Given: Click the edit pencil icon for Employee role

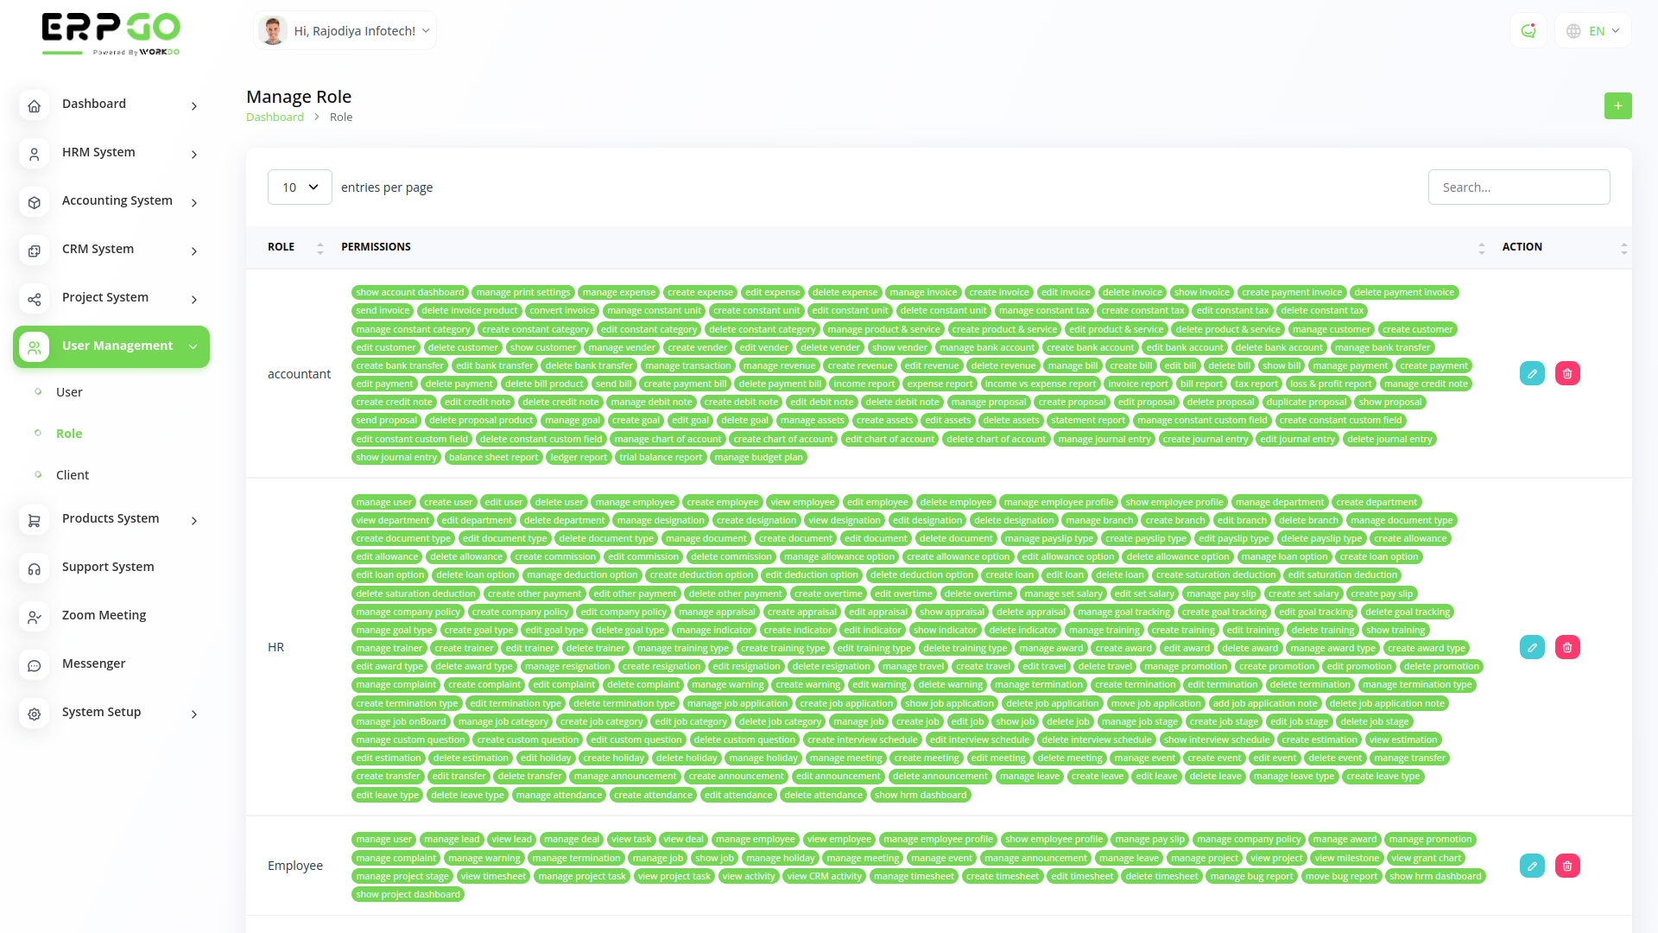Looking at the screenshot, I should (x=1532, y=866).
